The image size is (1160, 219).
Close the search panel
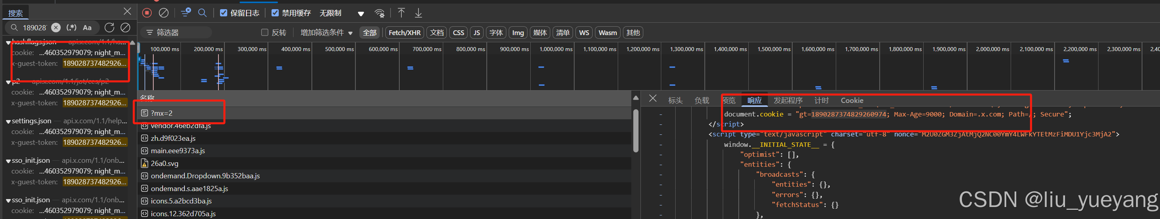[127, 11]
